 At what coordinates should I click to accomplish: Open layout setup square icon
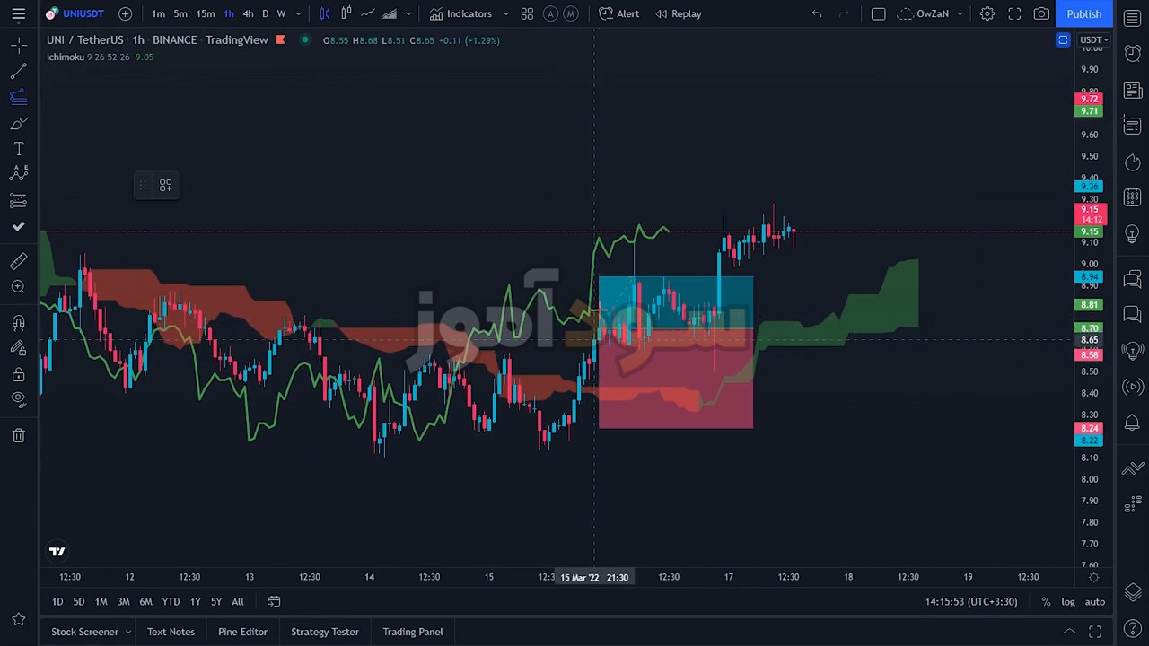point(878,13)
